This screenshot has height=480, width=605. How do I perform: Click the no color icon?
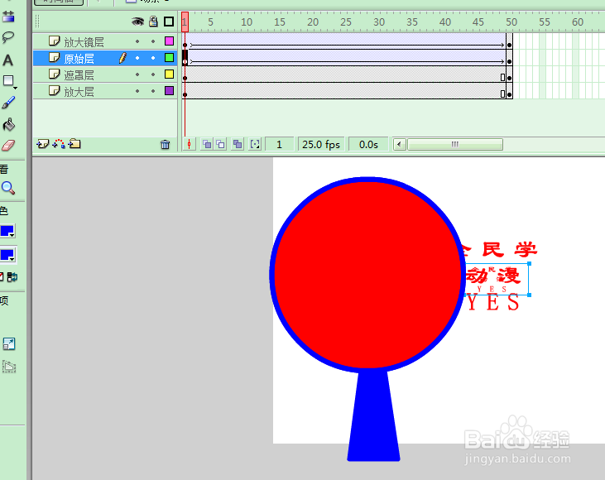(x=2, y=276)
